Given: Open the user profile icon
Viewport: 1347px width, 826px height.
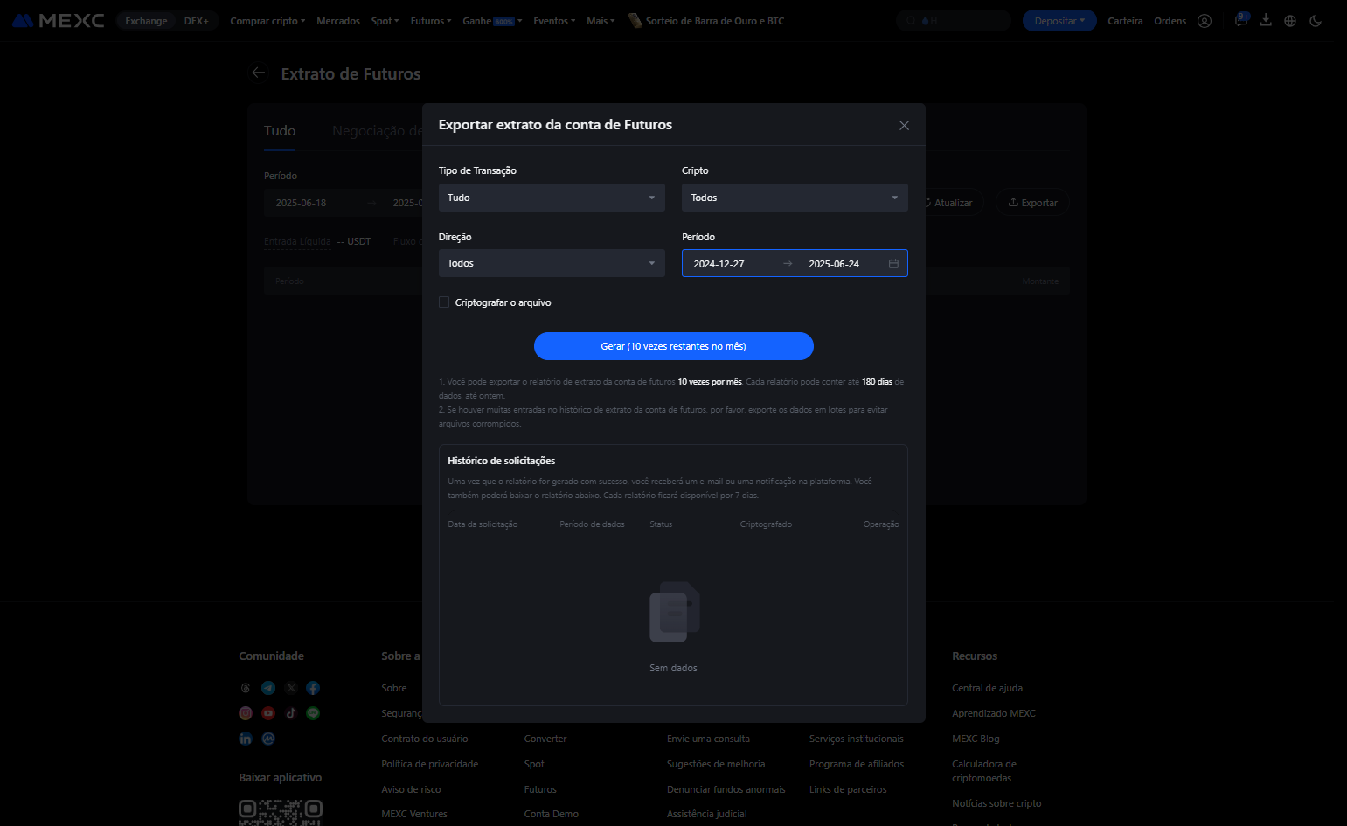Looking at the screenshot, I should click(x=1205, y=21).
